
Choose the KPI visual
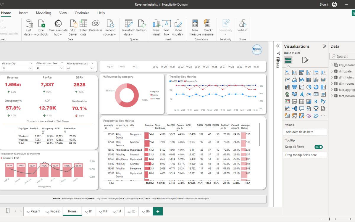(287, 101)
